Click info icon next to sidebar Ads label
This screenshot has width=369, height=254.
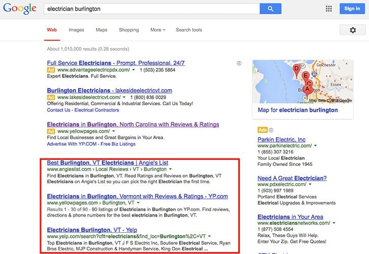tap(271, 130)
